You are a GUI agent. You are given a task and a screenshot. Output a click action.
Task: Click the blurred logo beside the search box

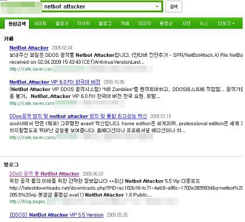pyautogui.click(x=21, y=8)
